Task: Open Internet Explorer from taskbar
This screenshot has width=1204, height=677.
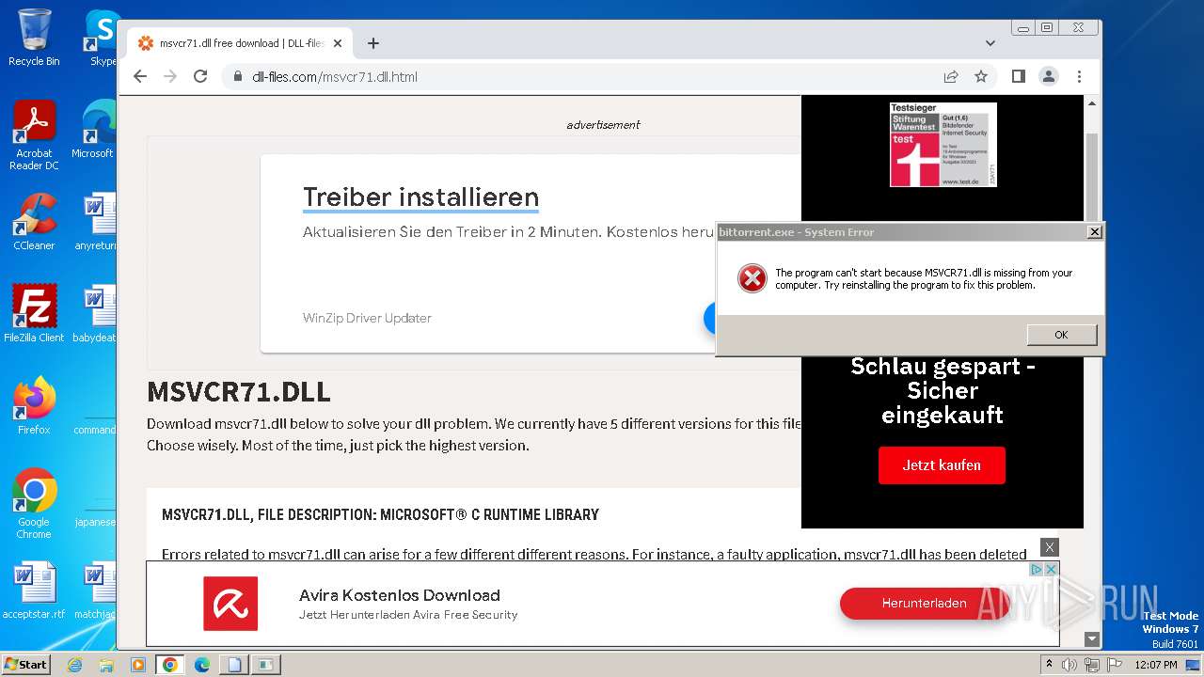Action: coord(75,665)
